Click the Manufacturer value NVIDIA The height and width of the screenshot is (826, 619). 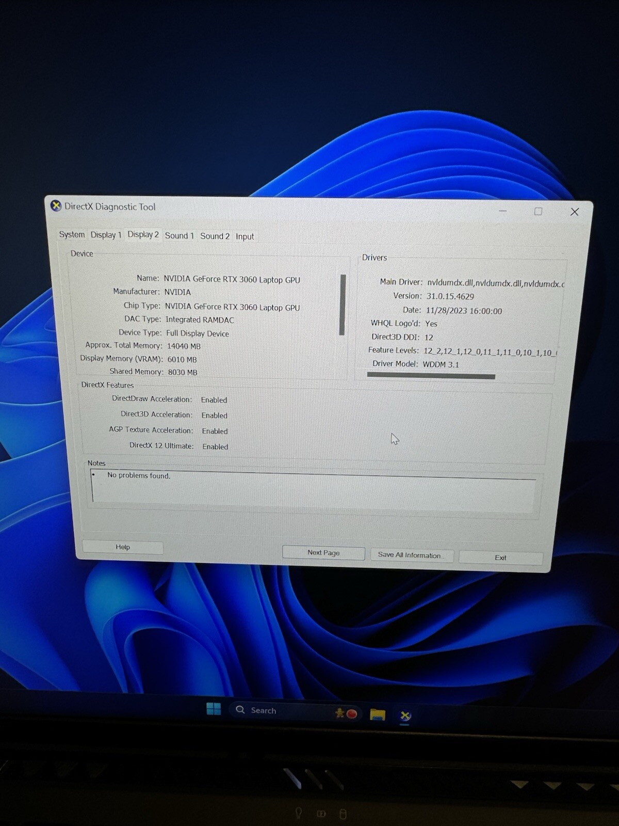[x=177, y=292]
